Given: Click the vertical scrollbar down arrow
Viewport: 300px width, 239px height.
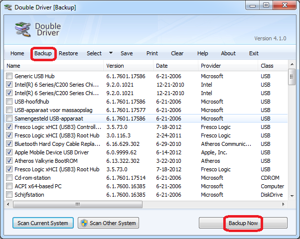Looking at the screenshot, I should [x=292, y=196].
